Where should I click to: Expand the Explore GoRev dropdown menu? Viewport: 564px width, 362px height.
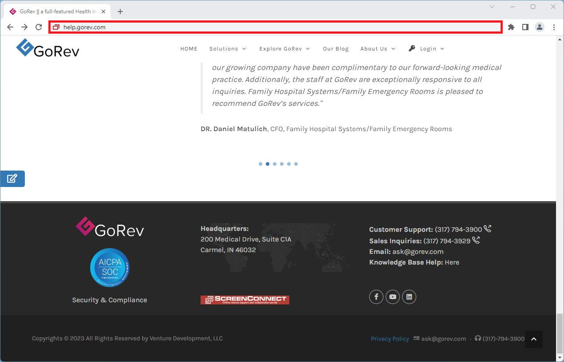point(285,49)
